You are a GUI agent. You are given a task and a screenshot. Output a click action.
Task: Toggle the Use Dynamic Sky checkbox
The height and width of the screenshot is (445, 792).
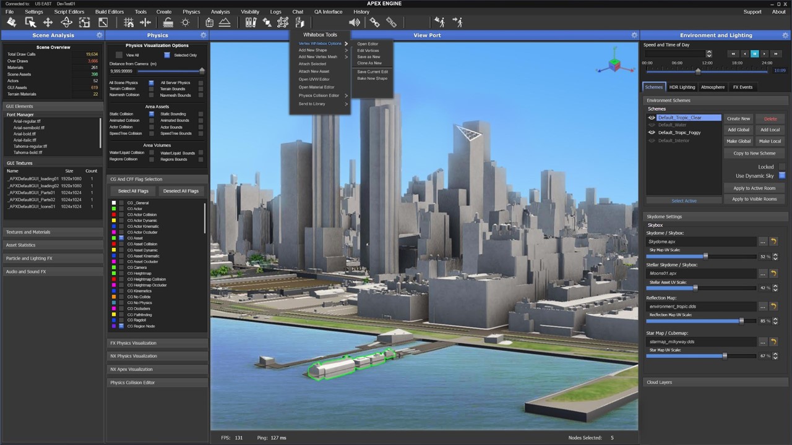point(782,176)
